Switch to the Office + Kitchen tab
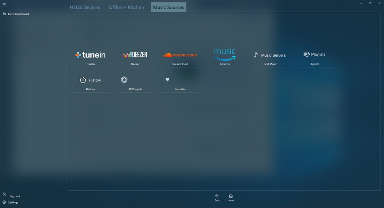The height and width of the screenshot is (208, 384). 126,7
